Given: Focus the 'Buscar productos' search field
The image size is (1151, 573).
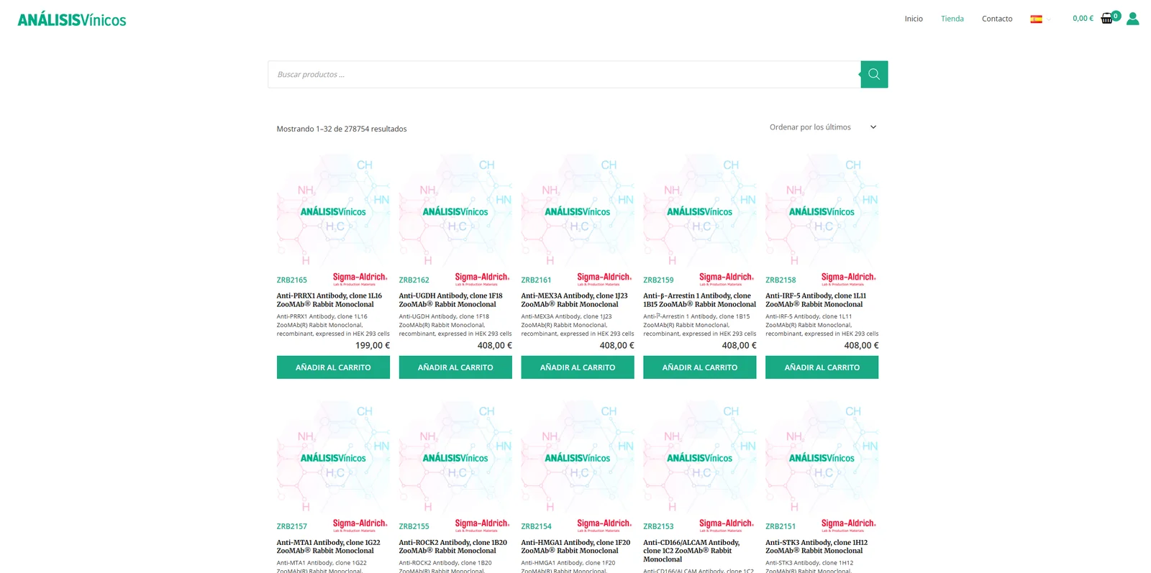Looking at the screenshot, I should 565,74.
